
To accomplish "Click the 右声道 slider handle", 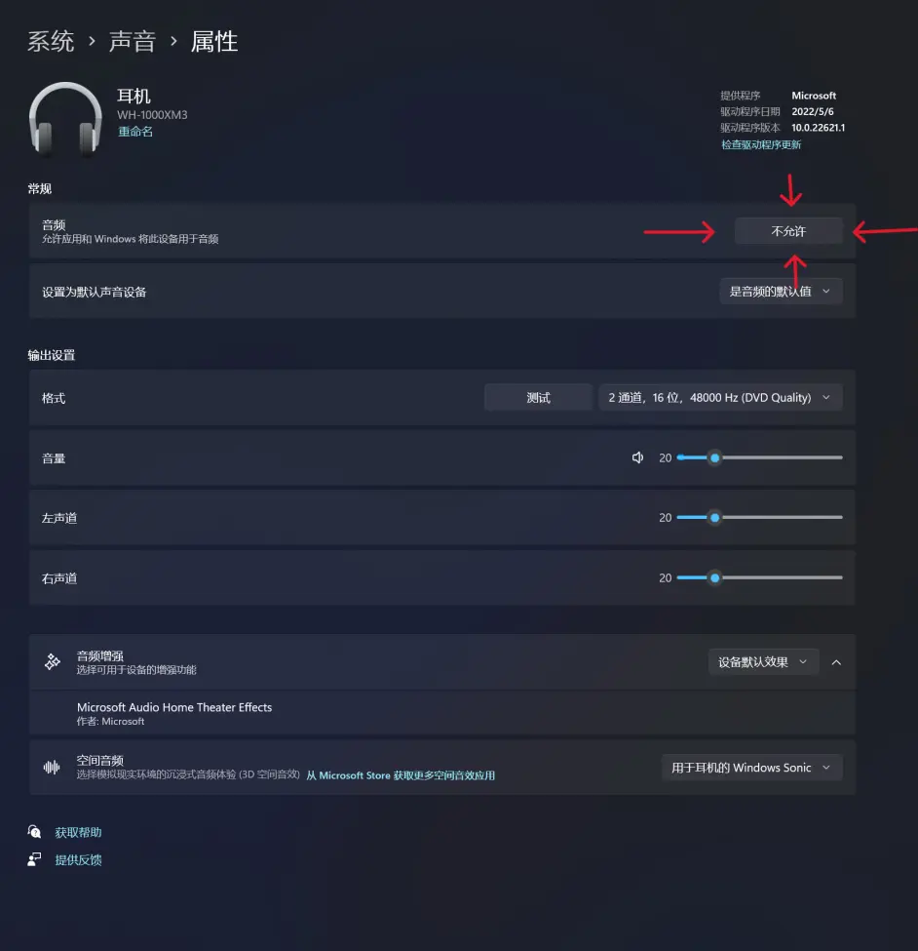I will [715, 578].
